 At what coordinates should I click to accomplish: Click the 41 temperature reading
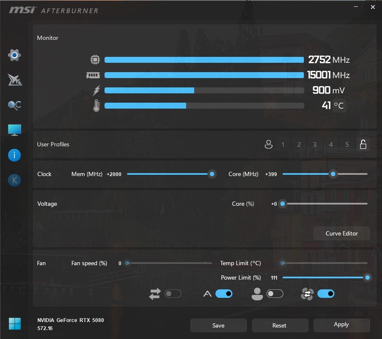(x=326, y=106)
